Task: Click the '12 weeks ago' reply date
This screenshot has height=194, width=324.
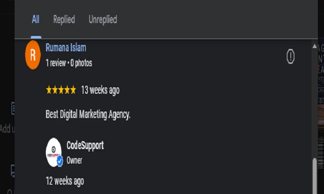Action: pos(65,181)
